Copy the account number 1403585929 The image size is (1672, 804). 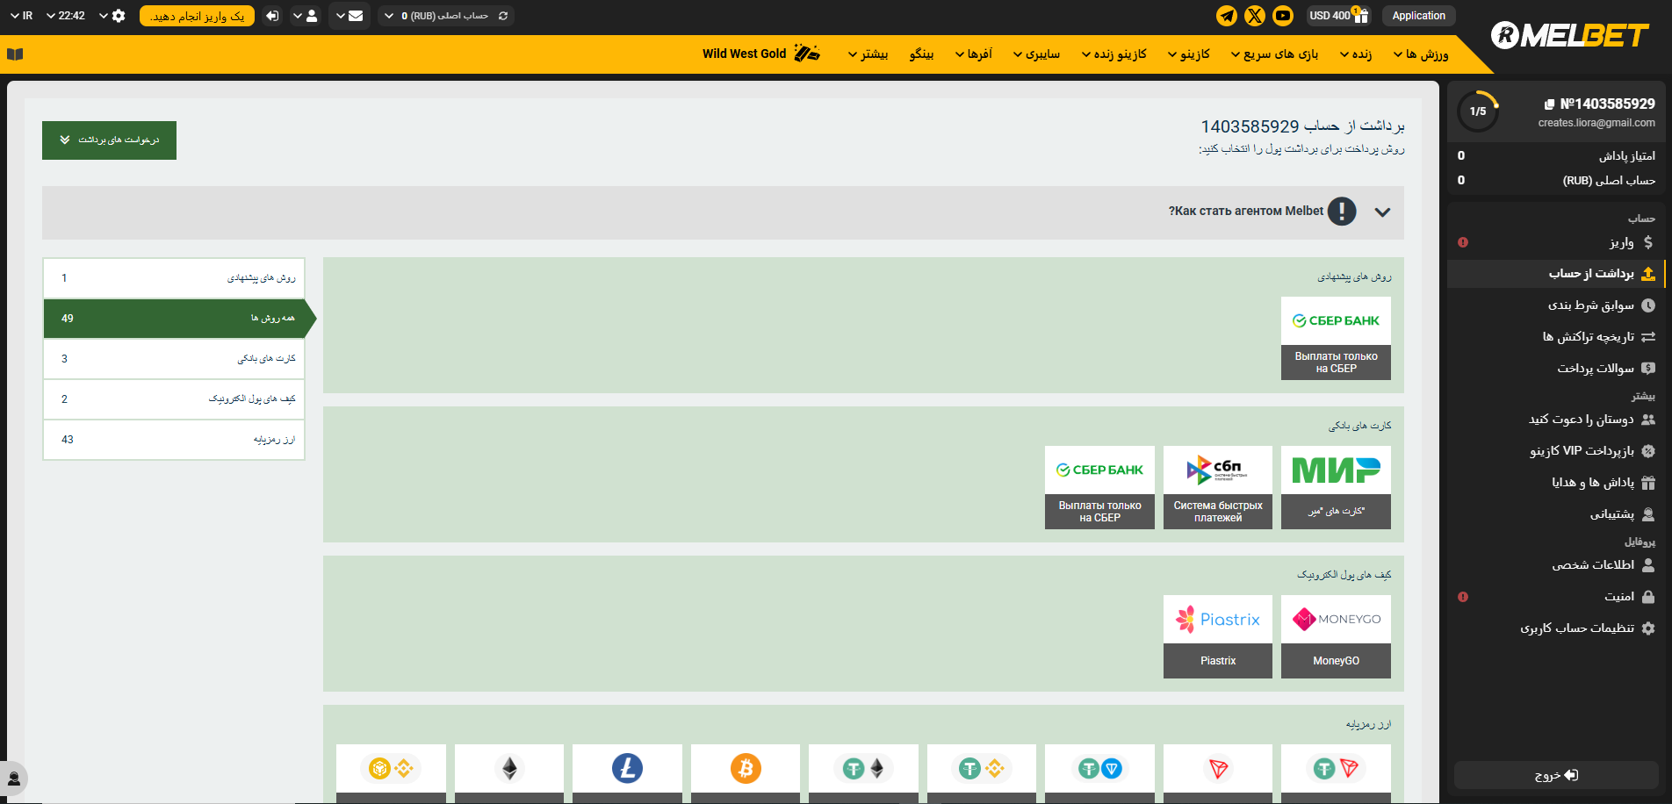click(1549, 104)
